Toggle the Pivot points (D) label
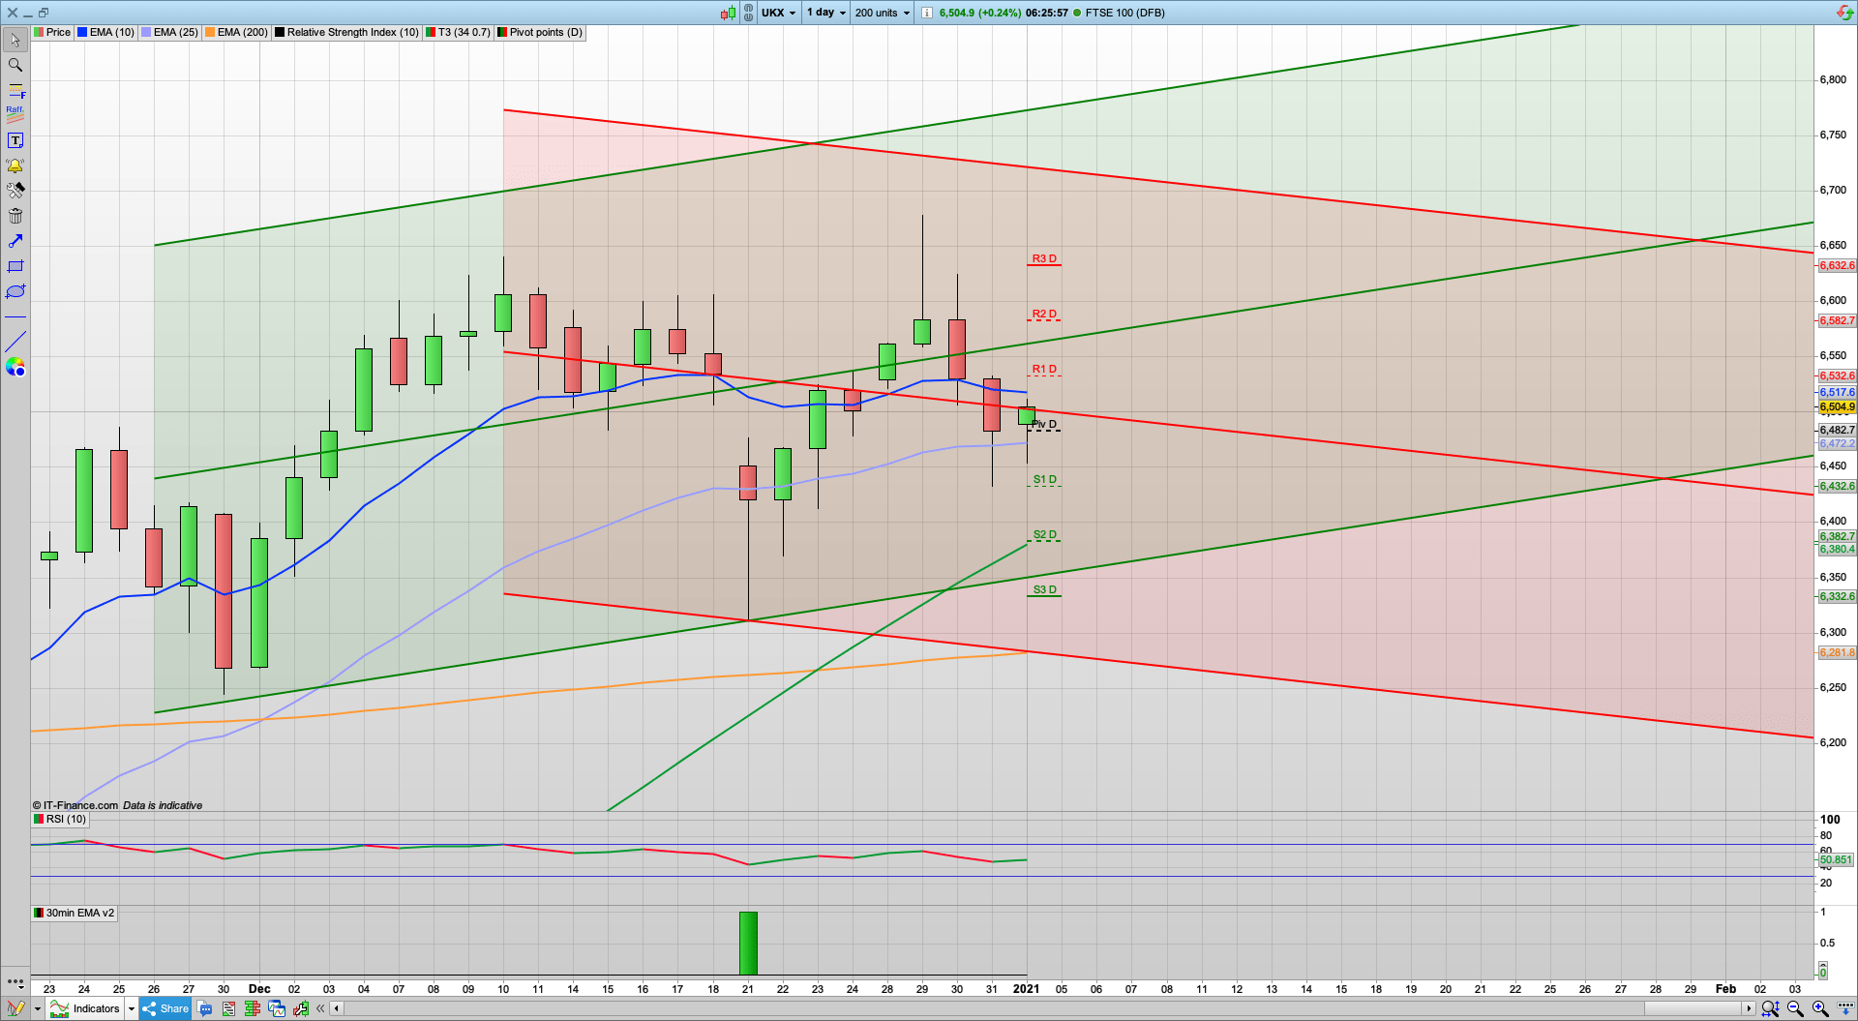Viewport: 1858px width, 1021px height. 540,32
